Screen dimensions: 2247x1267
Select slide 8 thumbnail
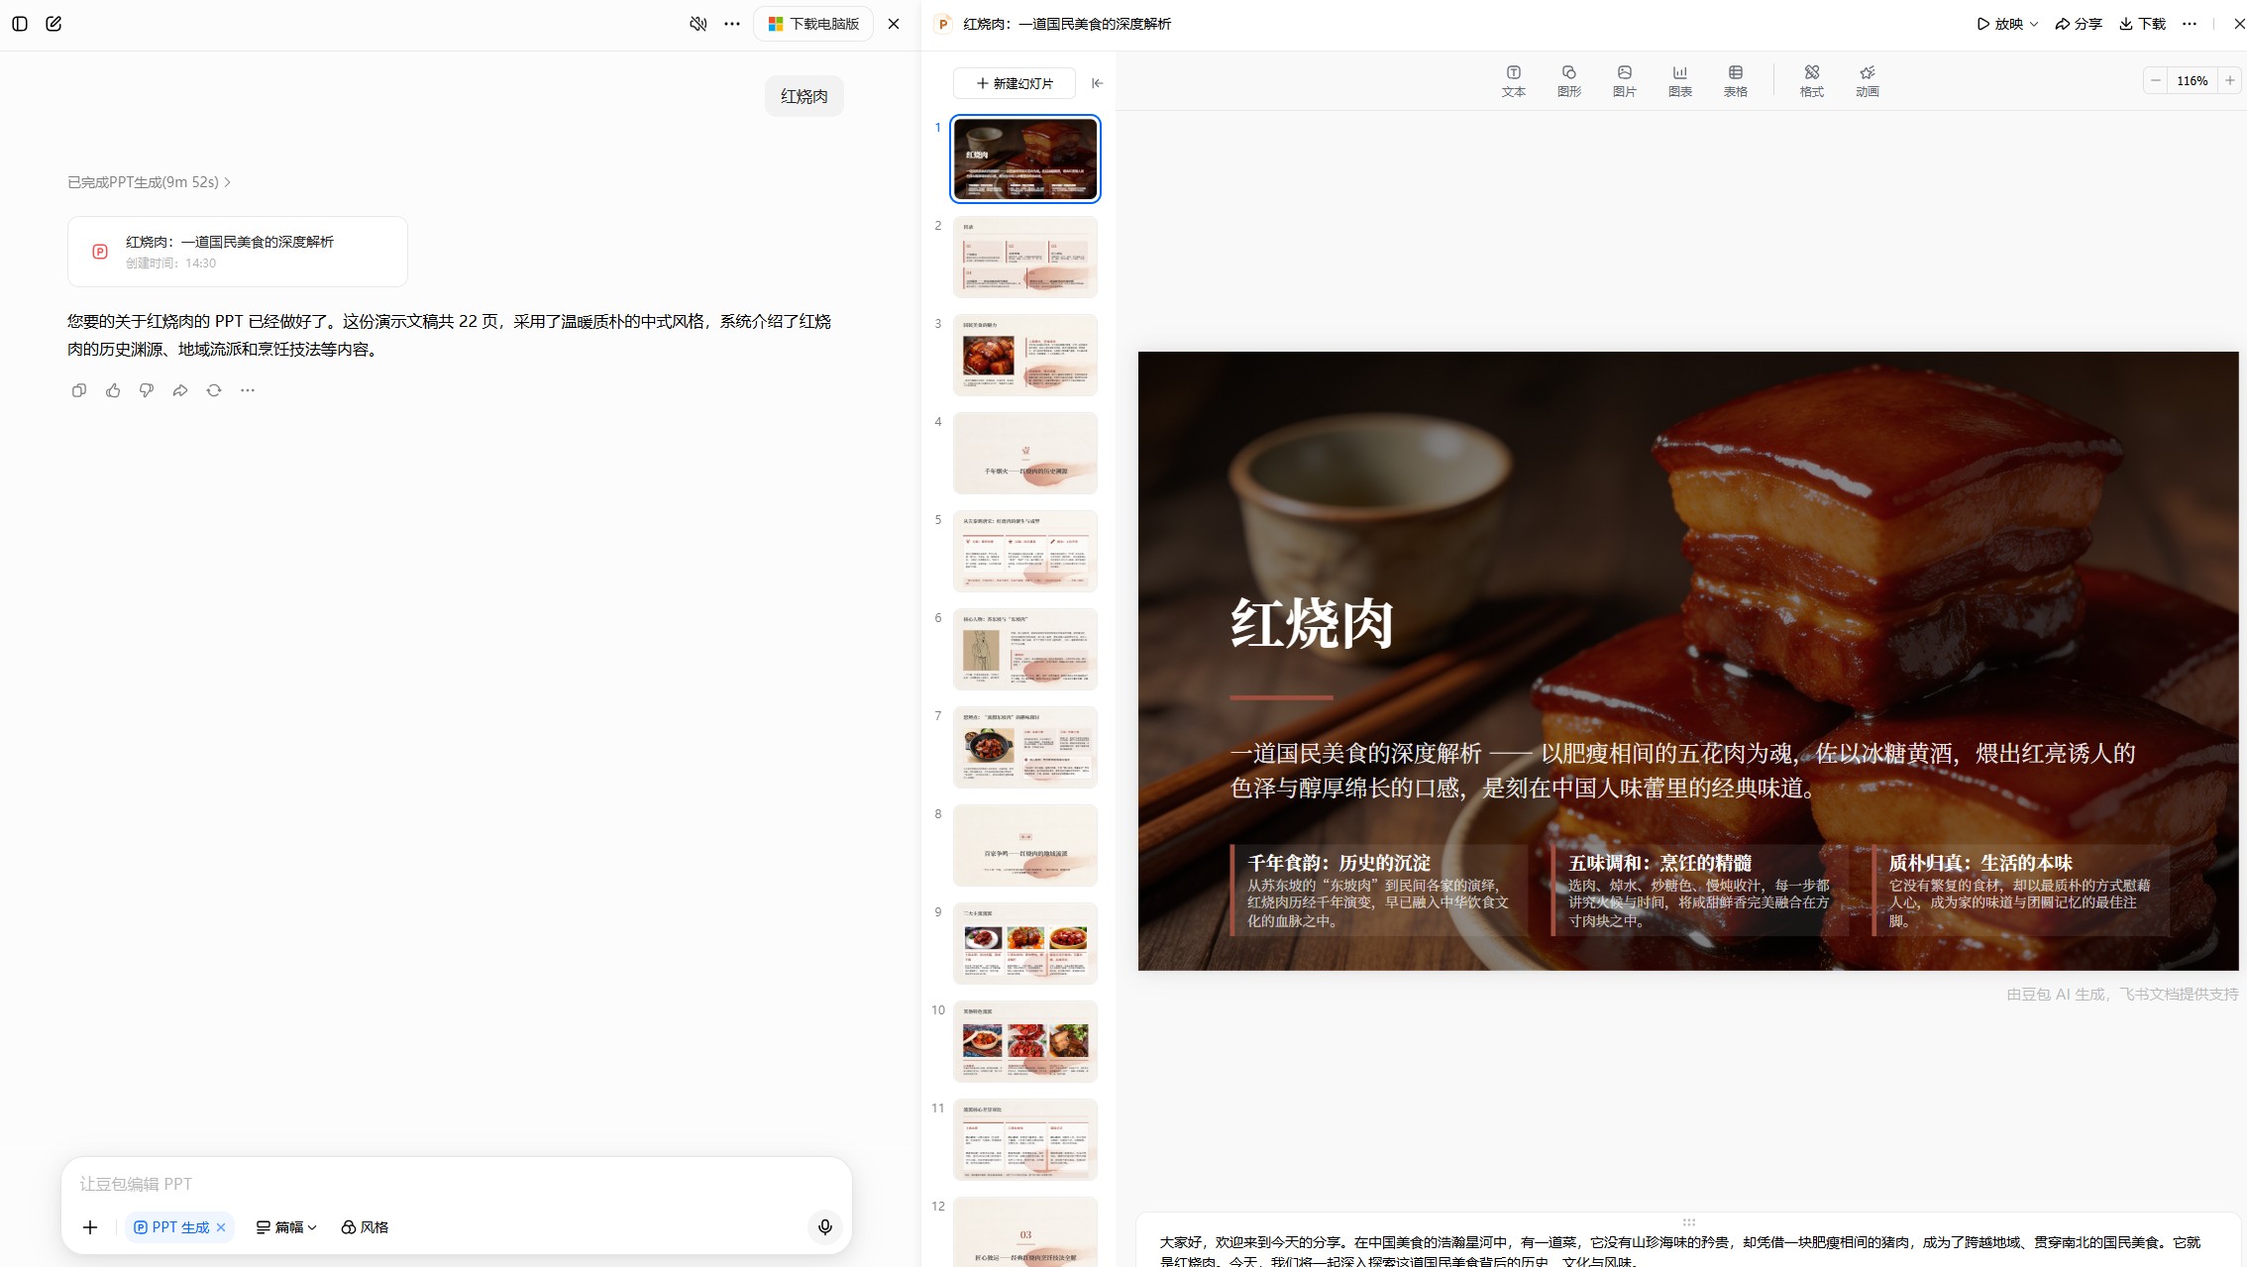[1025, 845]
